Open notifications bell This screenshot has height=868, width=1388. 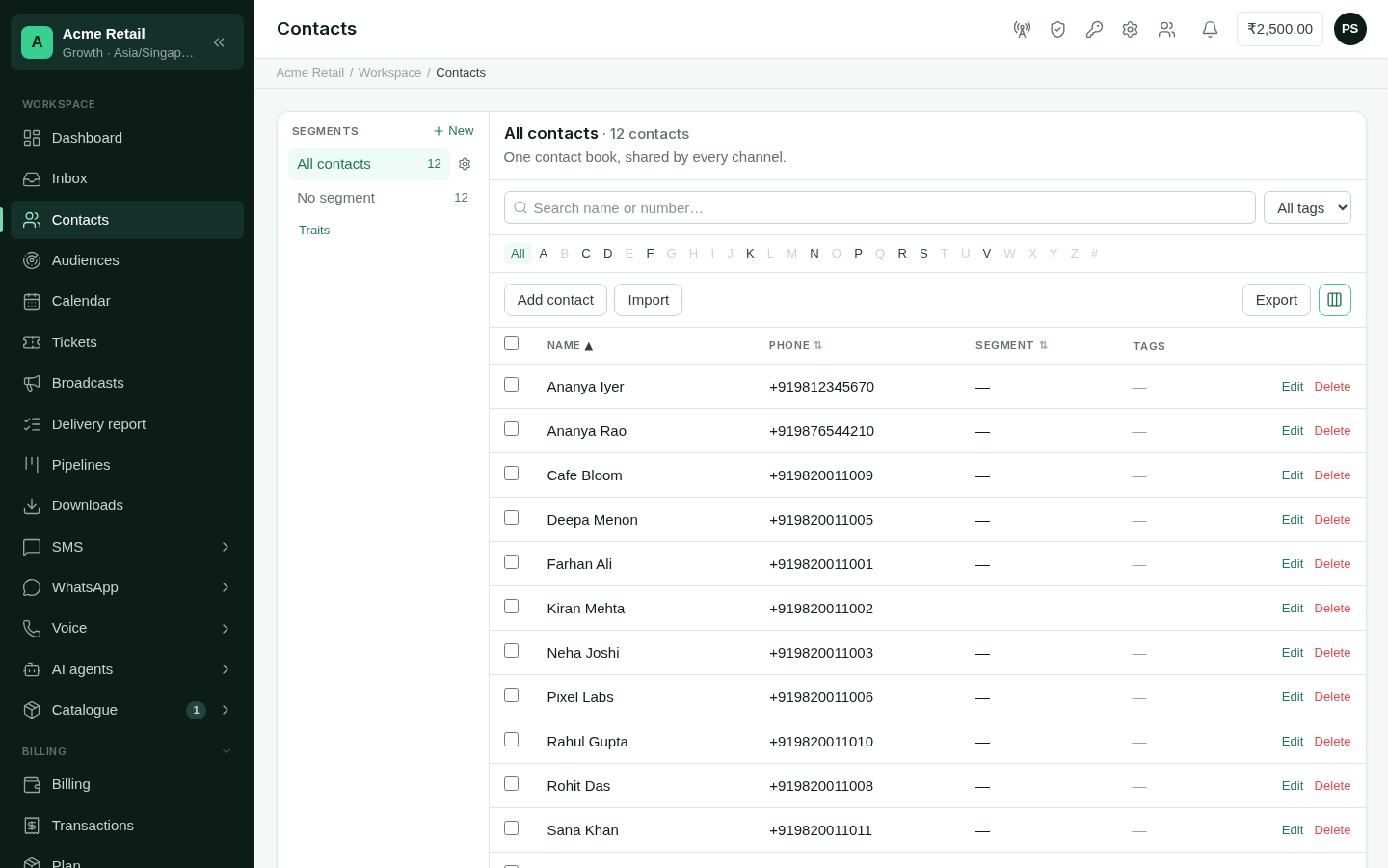coord(1210,29)
